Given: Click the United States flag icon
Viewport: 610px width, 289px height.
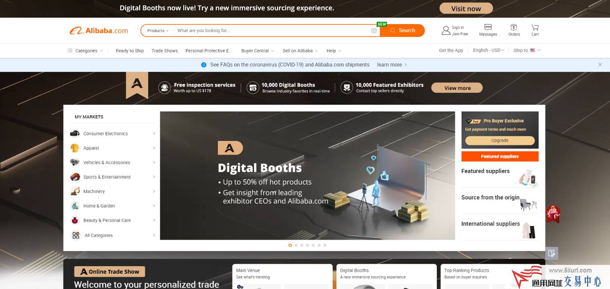Looking at the screenshot, I should pyautogui.click(x=532, y=51).
